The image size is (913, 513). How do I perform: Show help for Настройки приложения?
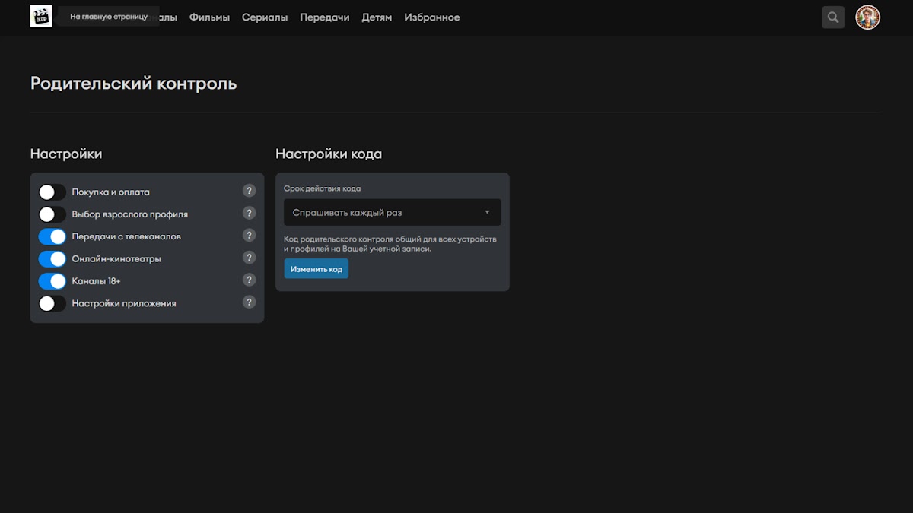249,302
